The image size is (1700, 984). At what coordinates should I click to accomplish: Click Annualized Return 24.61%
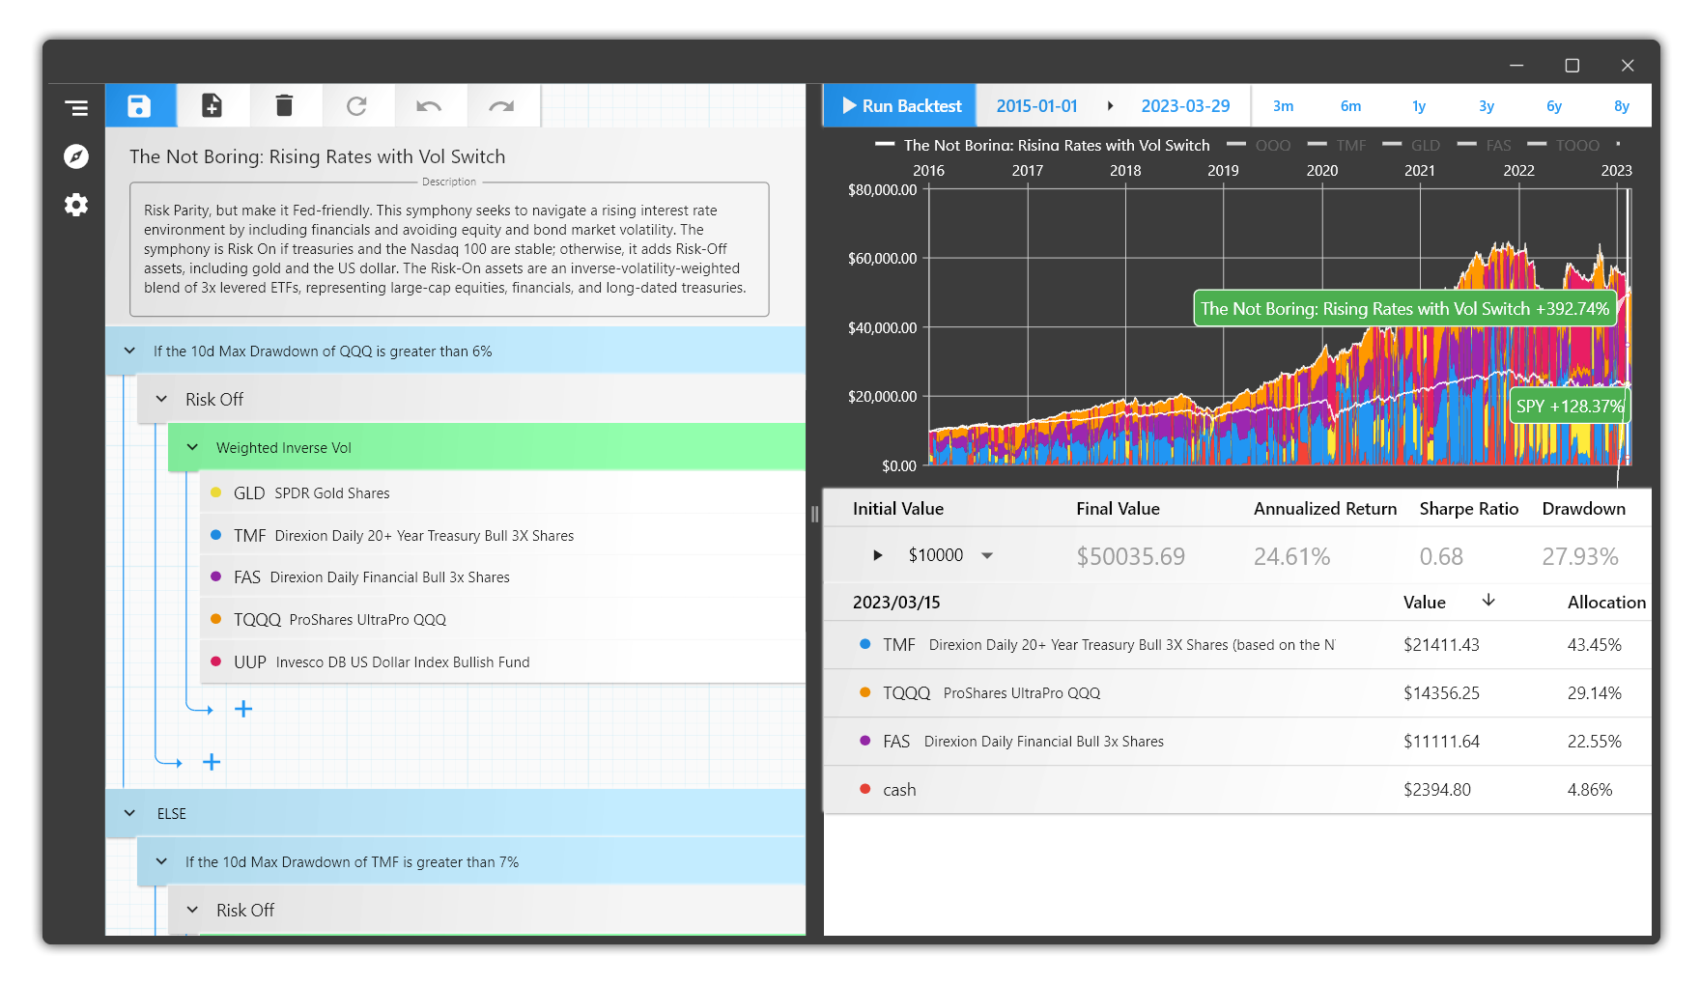tap(1291, 556)
